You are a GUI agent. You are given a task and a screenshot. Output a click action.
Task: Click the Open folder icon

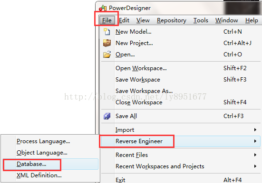tap(107, 55)
